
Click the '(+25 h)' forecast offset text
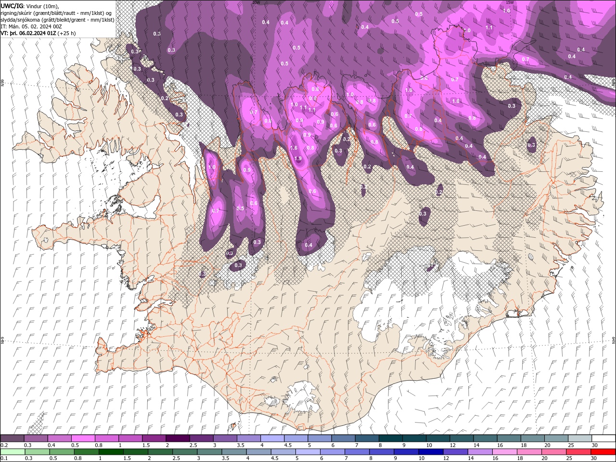pyautogui.click(x=67, y=33)
